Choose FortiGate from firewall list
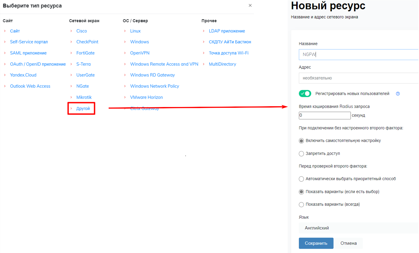This screenshot has height=253, width=419. click(x=85, y=53)
